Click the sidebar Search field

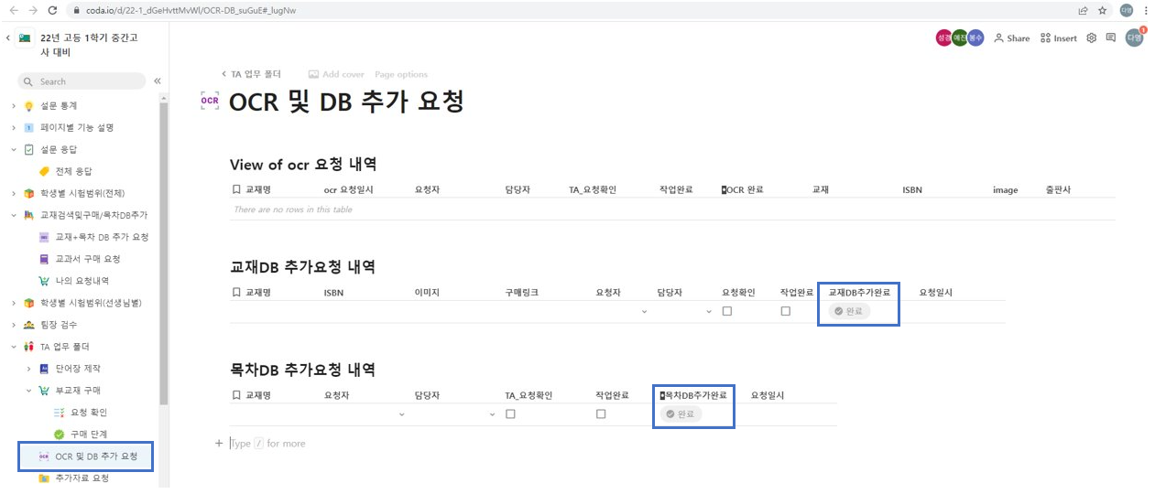(x=82, y=81)
